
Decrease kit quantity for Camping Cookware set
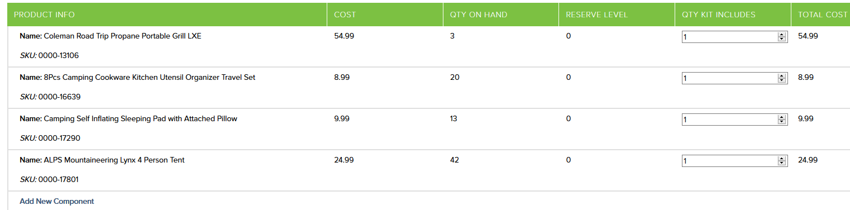[781, 80]
